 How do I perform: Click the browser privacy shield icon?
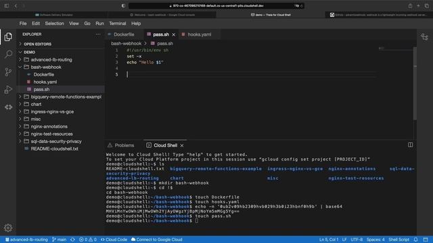click(123, 6)
